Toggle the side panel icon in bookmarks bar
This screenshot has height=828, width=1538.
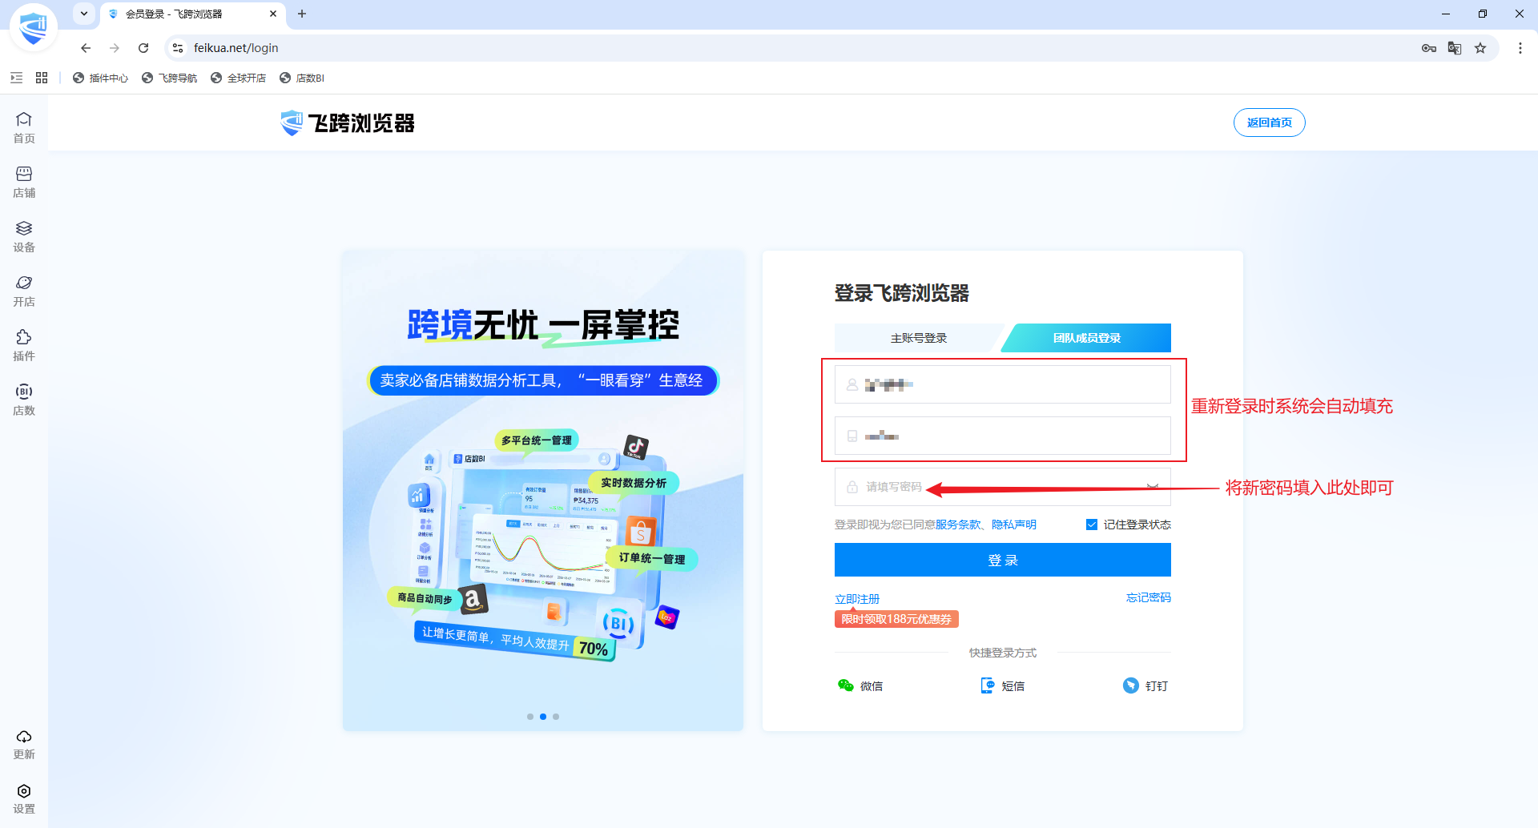16,78
